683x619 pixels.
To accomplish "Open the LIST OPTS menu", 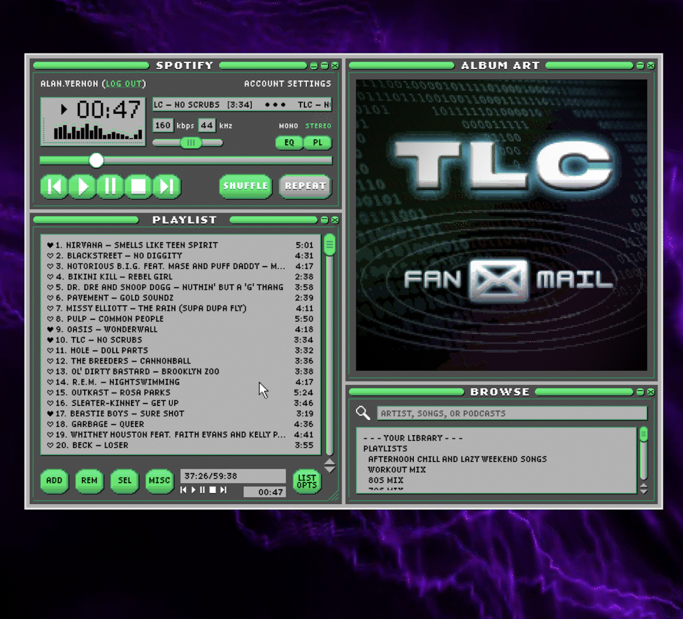I will (x=306, y=482).
